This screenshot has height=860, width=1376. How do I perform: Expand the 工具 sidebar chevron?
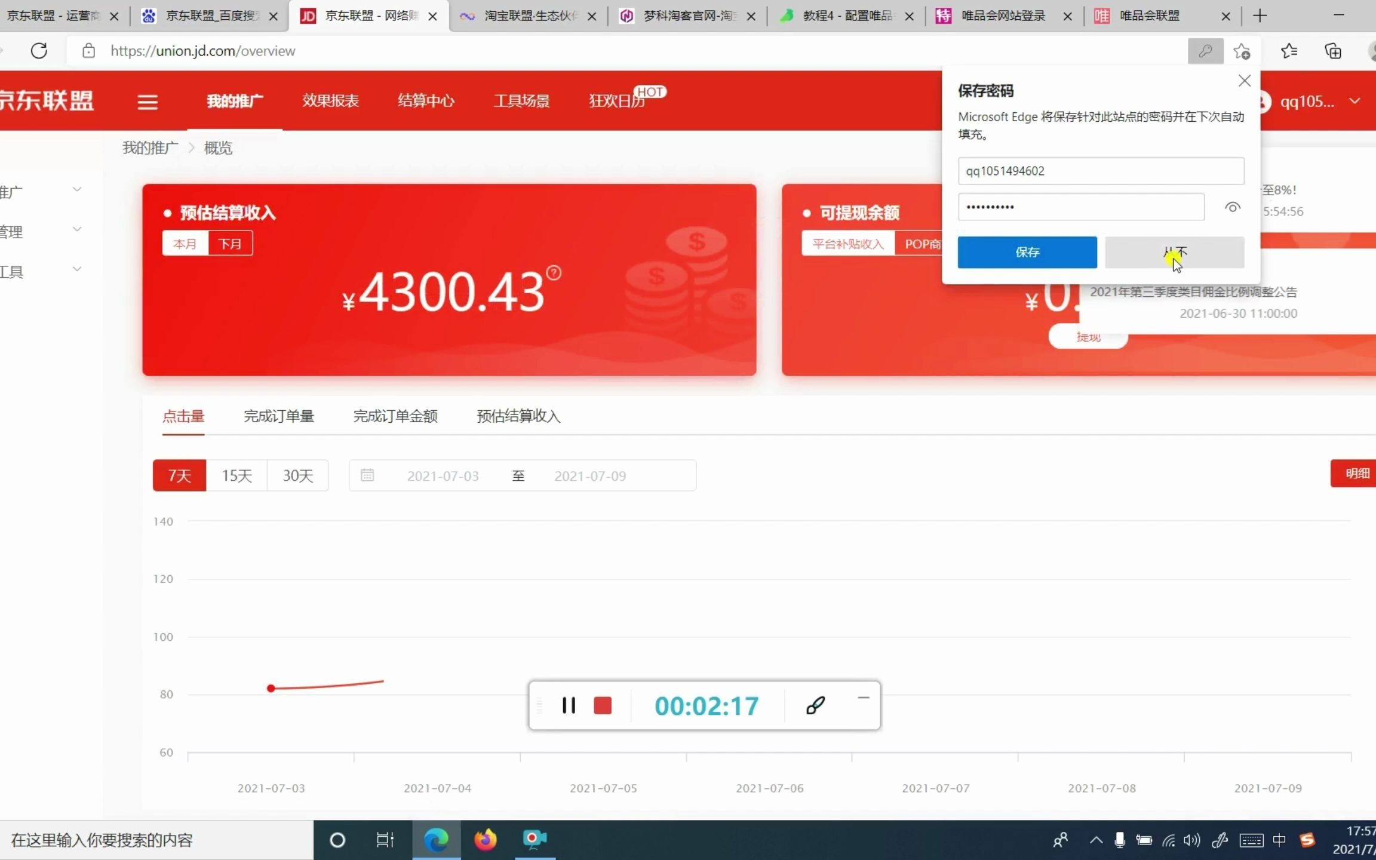(x=77, y=269)
